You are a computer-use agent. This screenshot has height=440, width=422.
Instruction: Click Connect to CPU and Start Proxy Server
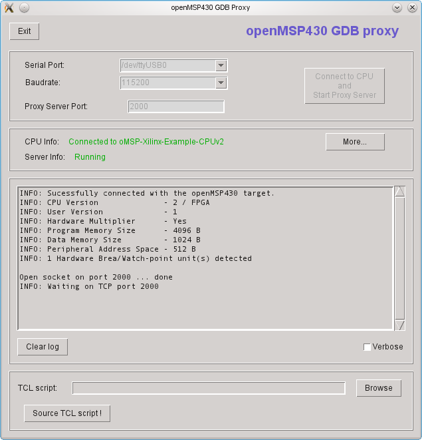click(344, 86)
